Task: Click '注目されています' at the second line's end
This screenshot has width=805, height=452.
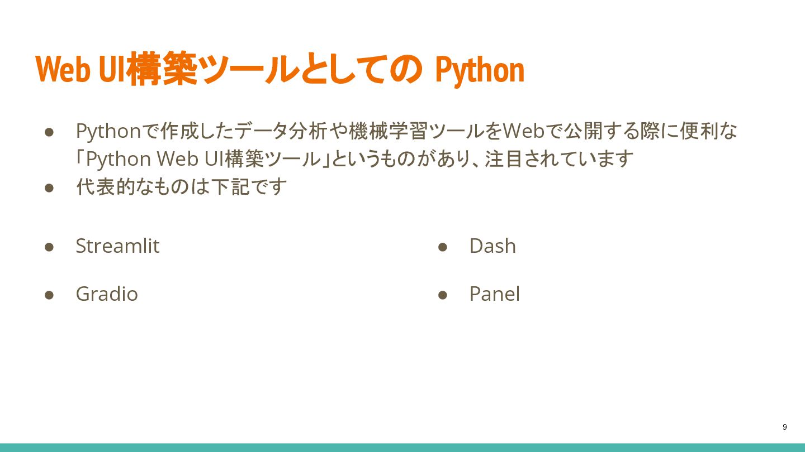Action: (x=559, y=159)
